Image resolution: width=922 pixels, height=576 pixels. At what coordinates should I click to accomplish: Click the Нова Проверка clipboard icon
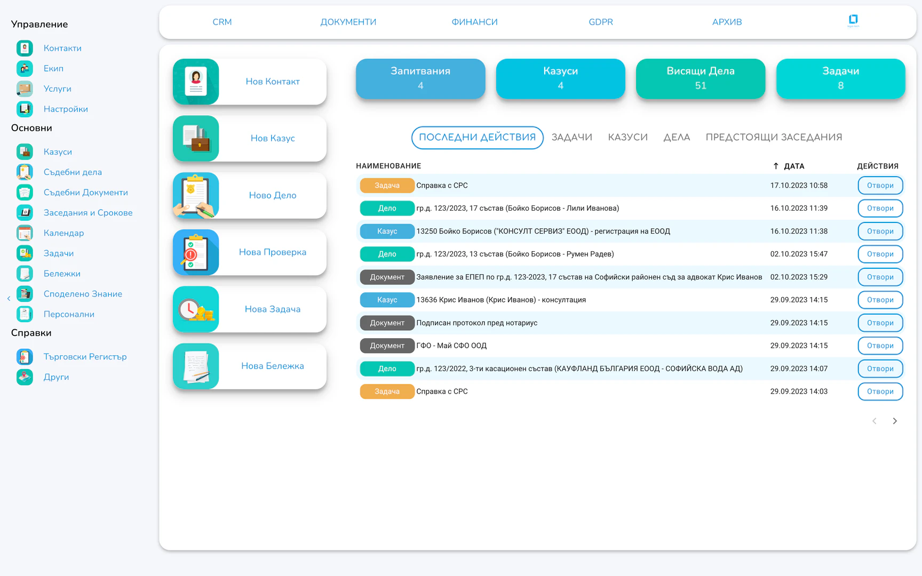(196, 252)
